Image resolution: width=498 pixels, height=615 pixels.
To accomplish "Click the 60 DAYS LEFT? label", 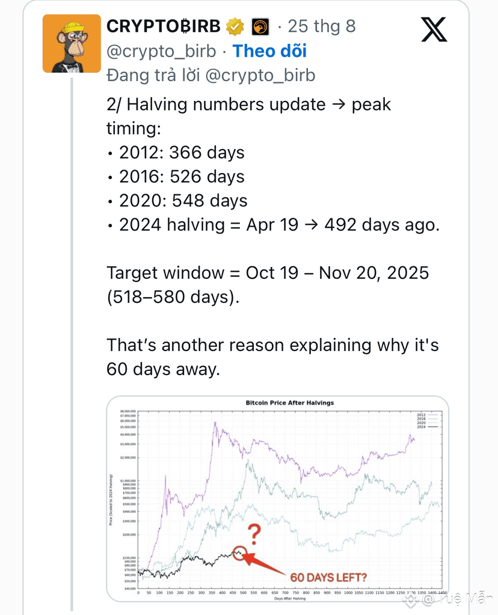I will click(328, 577).
